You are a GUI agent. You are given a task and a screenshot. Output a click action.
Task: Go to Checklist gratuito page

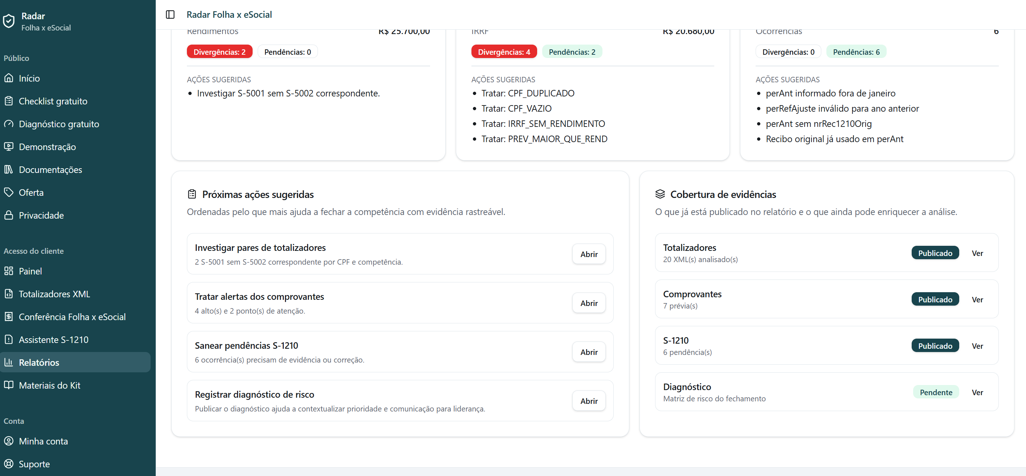[75, 101]
